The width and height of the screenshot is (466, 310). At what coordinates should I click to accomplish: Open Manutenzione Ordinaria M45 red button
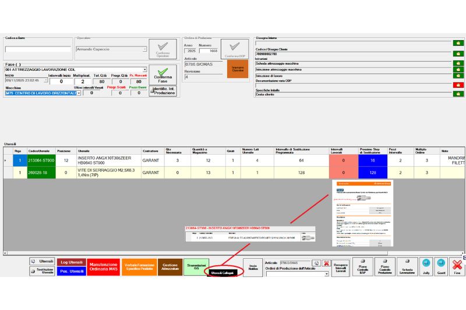tap(103, 267)
